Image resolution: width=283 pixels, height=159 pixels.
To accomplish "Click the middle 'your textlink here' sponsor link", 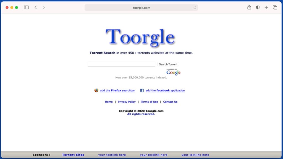I will click(154, 155).
